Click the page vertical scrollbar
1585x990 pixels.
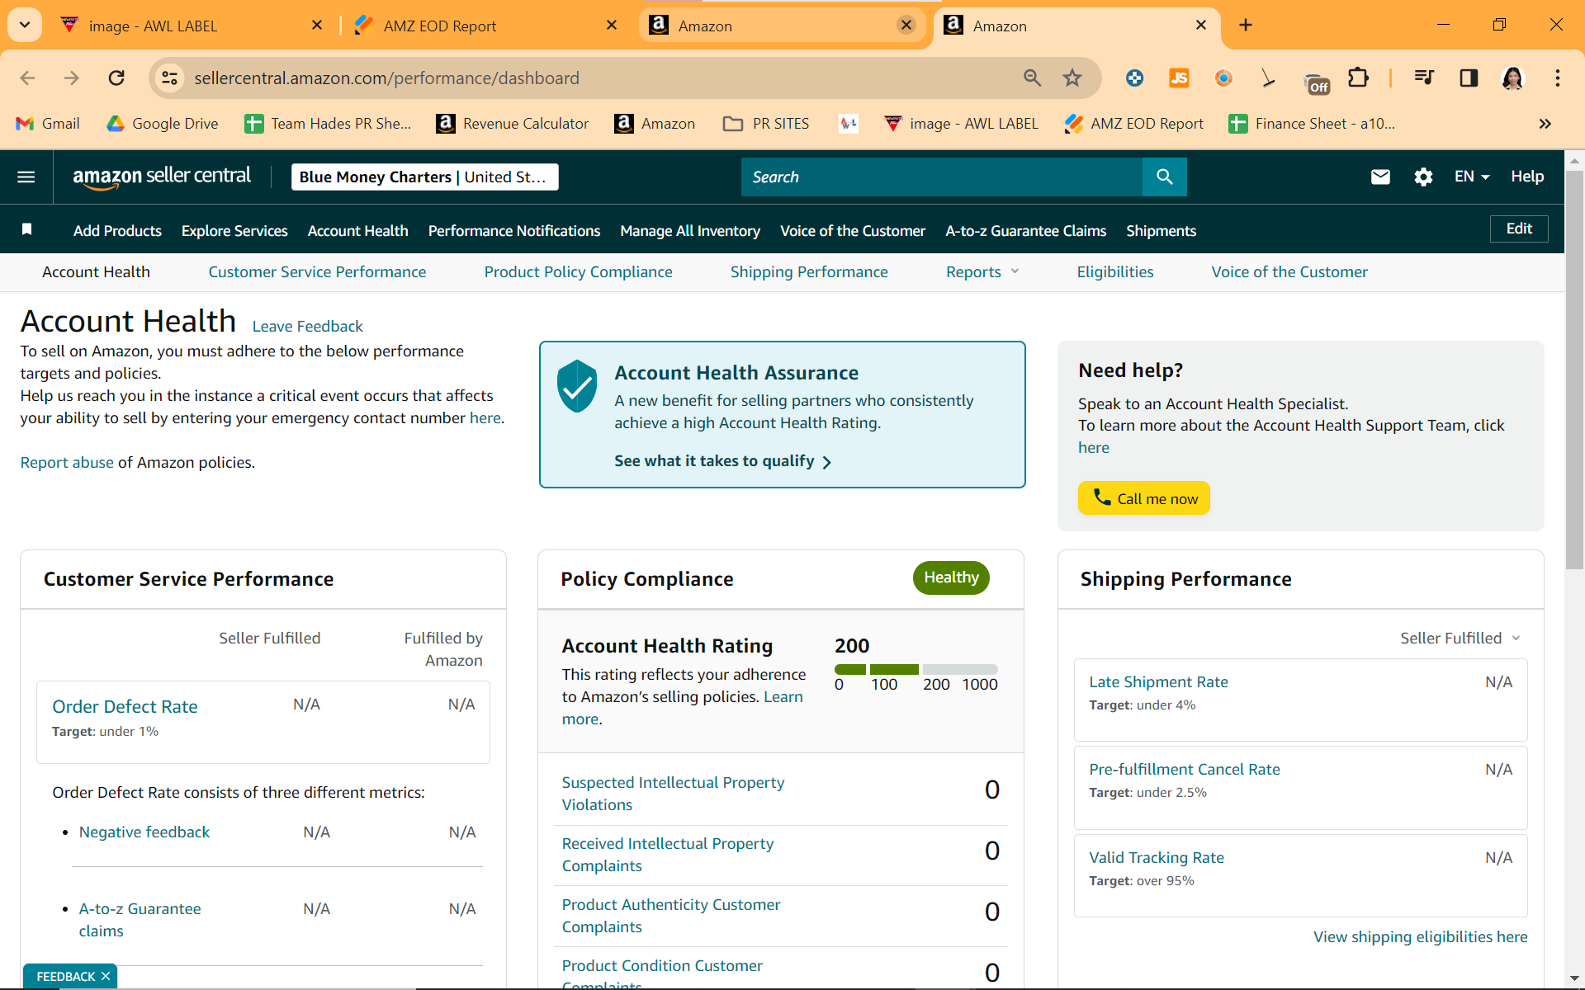1574,371
